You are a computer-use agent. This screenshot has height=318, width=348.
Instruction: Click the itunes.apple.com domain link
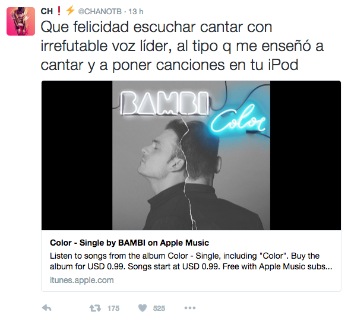pyautogui.click(x=82, y=280)
